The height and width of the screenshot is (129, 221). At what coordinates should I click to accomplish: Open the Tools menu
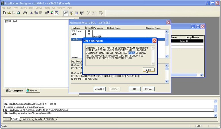(47, 8)
